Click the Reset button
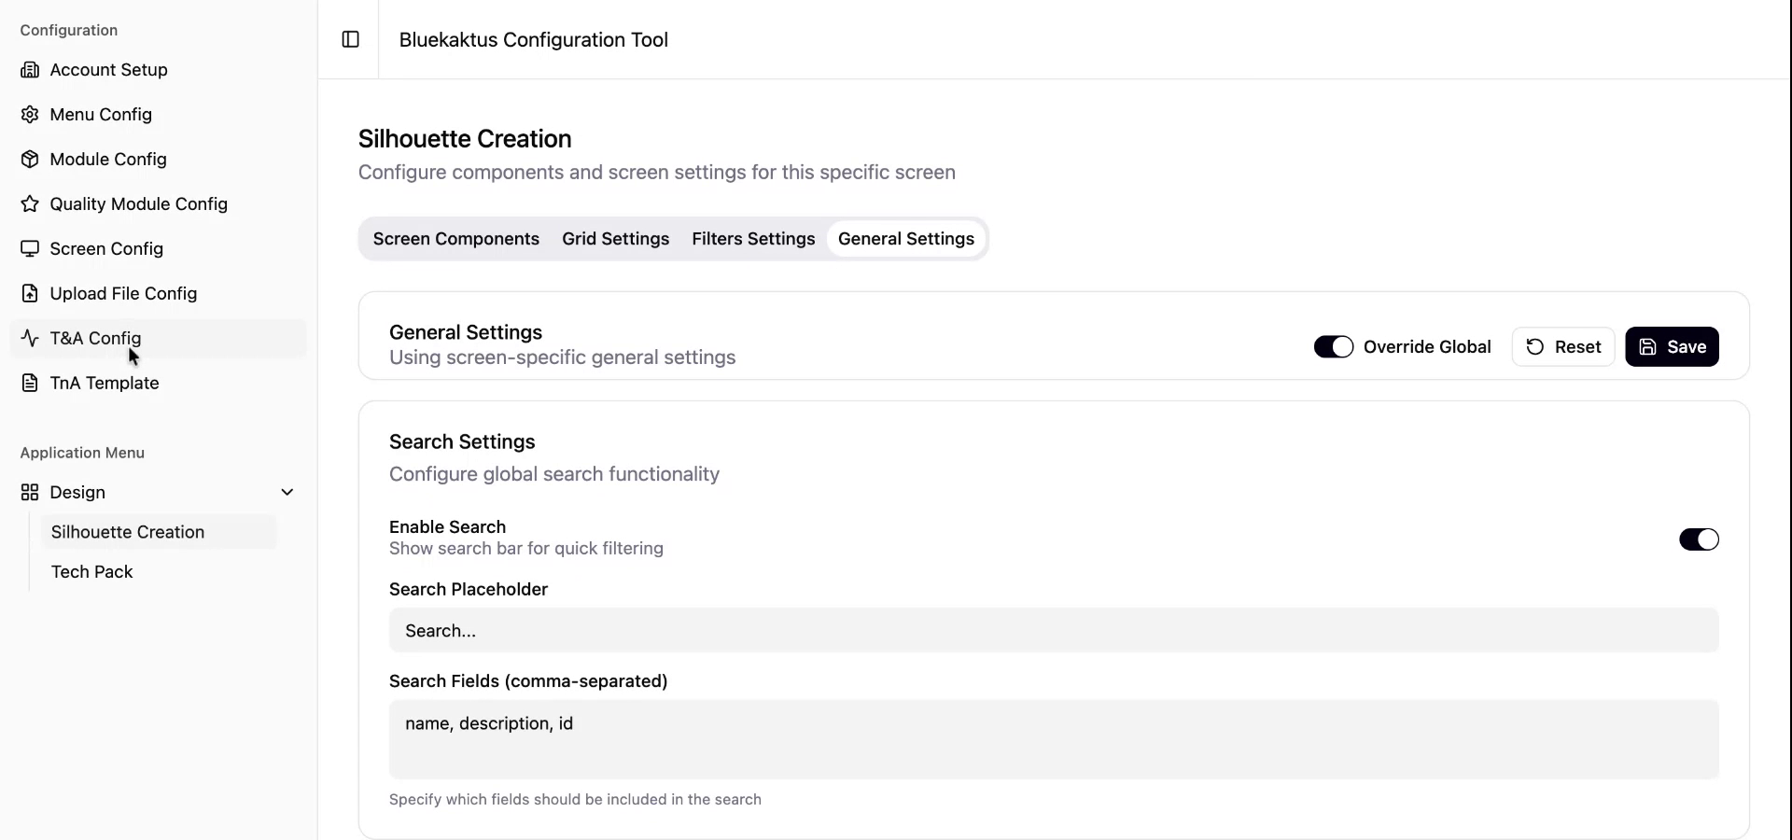This screenshot has height=840, width=1792. pos(1563,346)
